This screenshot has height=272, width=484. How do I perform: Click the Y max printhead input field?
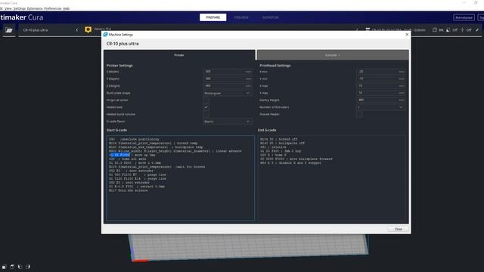pyautogui.click(x=380, y=93)
